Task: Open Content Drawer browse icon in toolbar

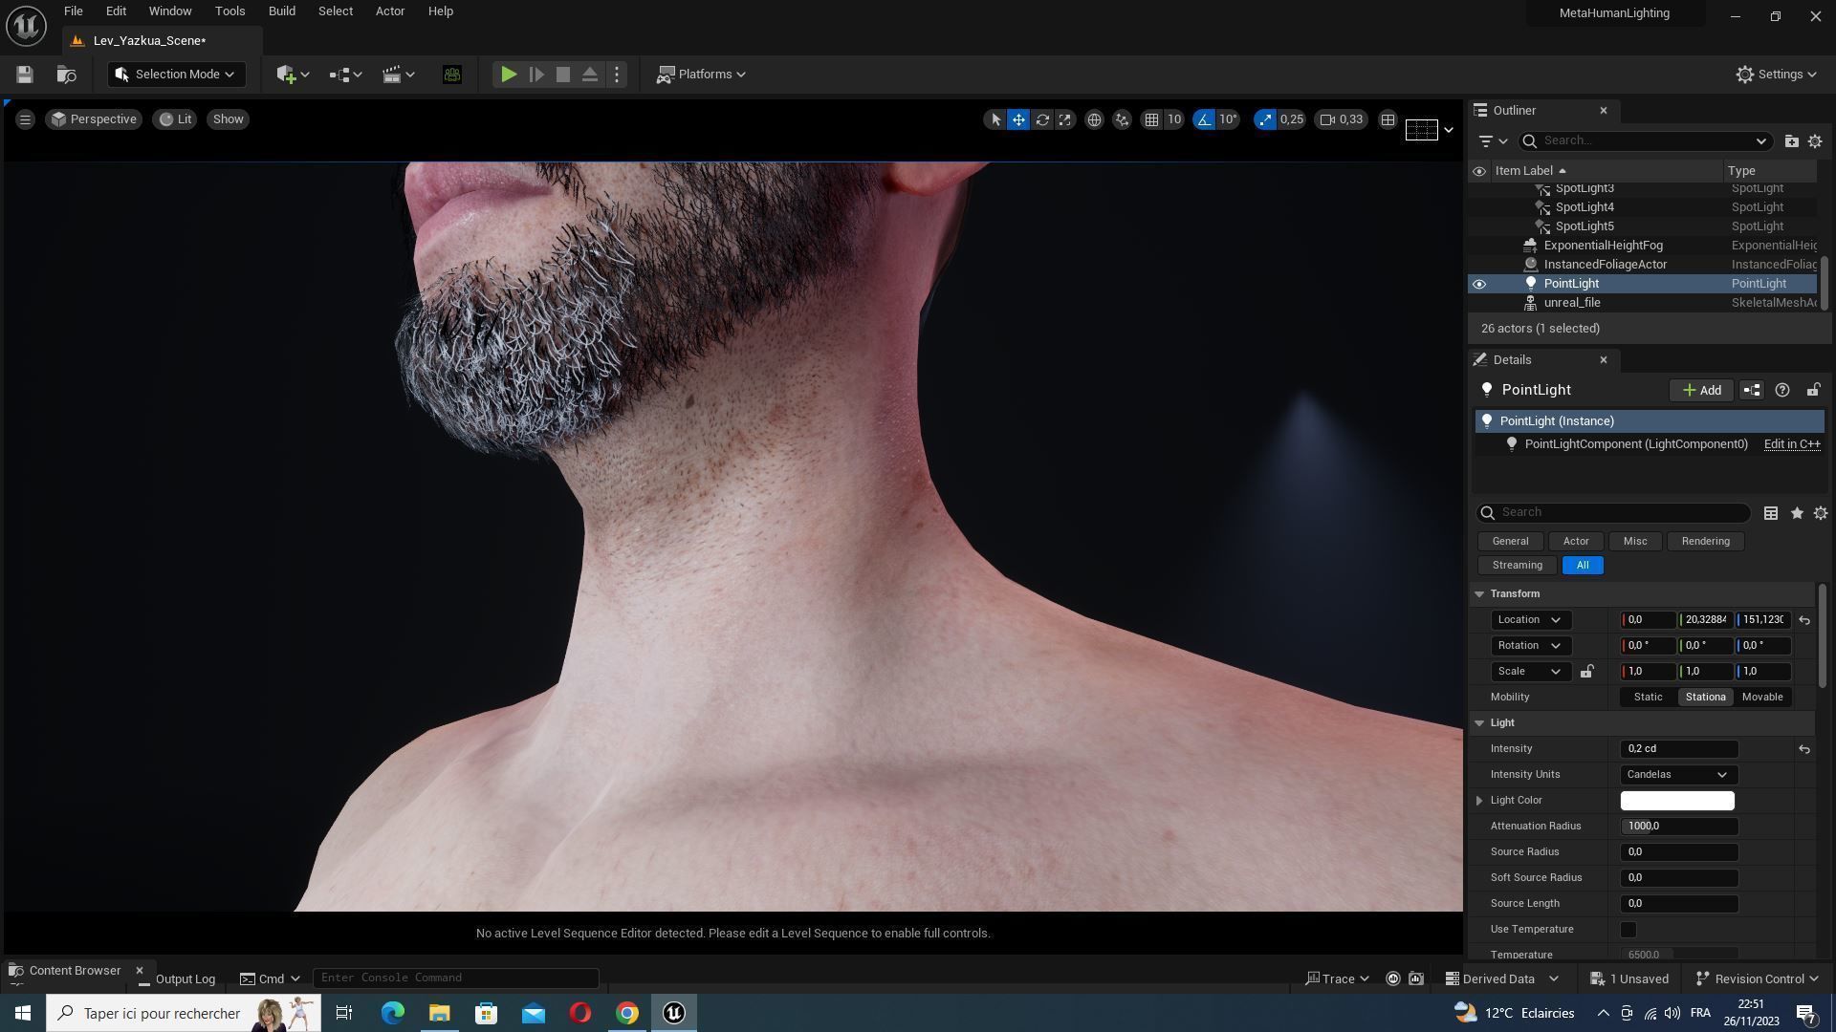Action: pos(66,75)
